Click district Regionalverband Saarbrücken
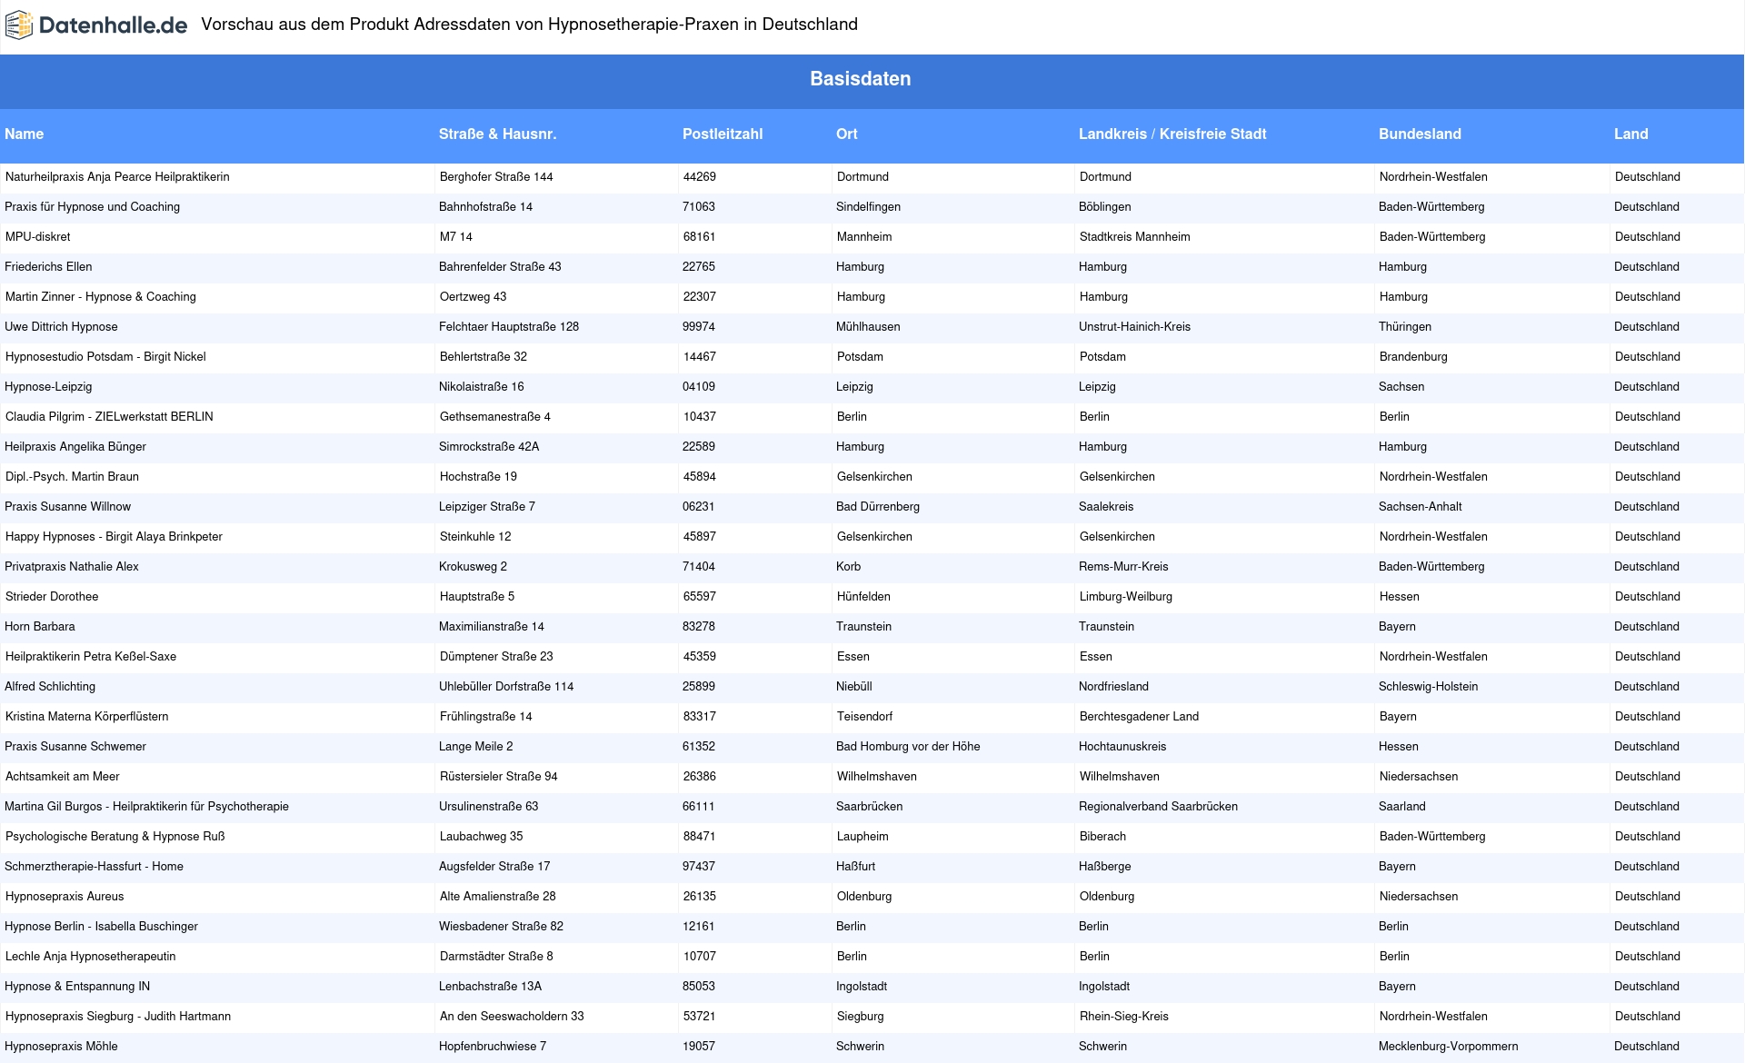1745x1063 pixels. pyautogui.click(x=1158, y=807)
